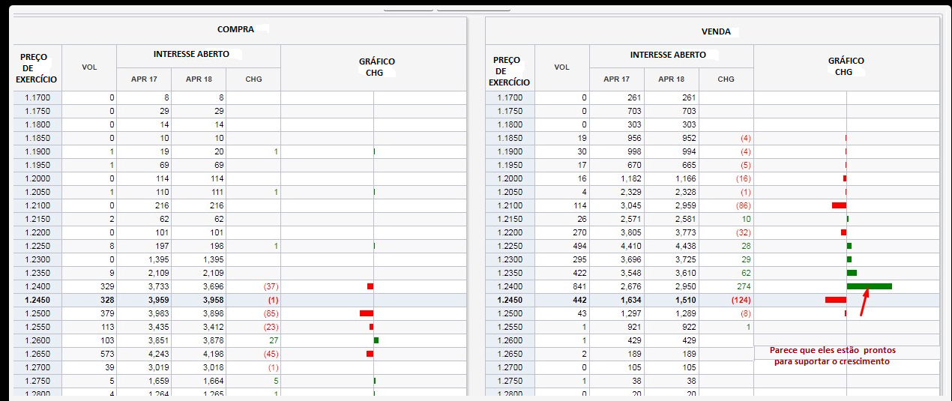The height and width of the screenshot is (401, 952).
Task: Click the green bar for COMPRA 1.2600 row
Action: coord(376,340)
